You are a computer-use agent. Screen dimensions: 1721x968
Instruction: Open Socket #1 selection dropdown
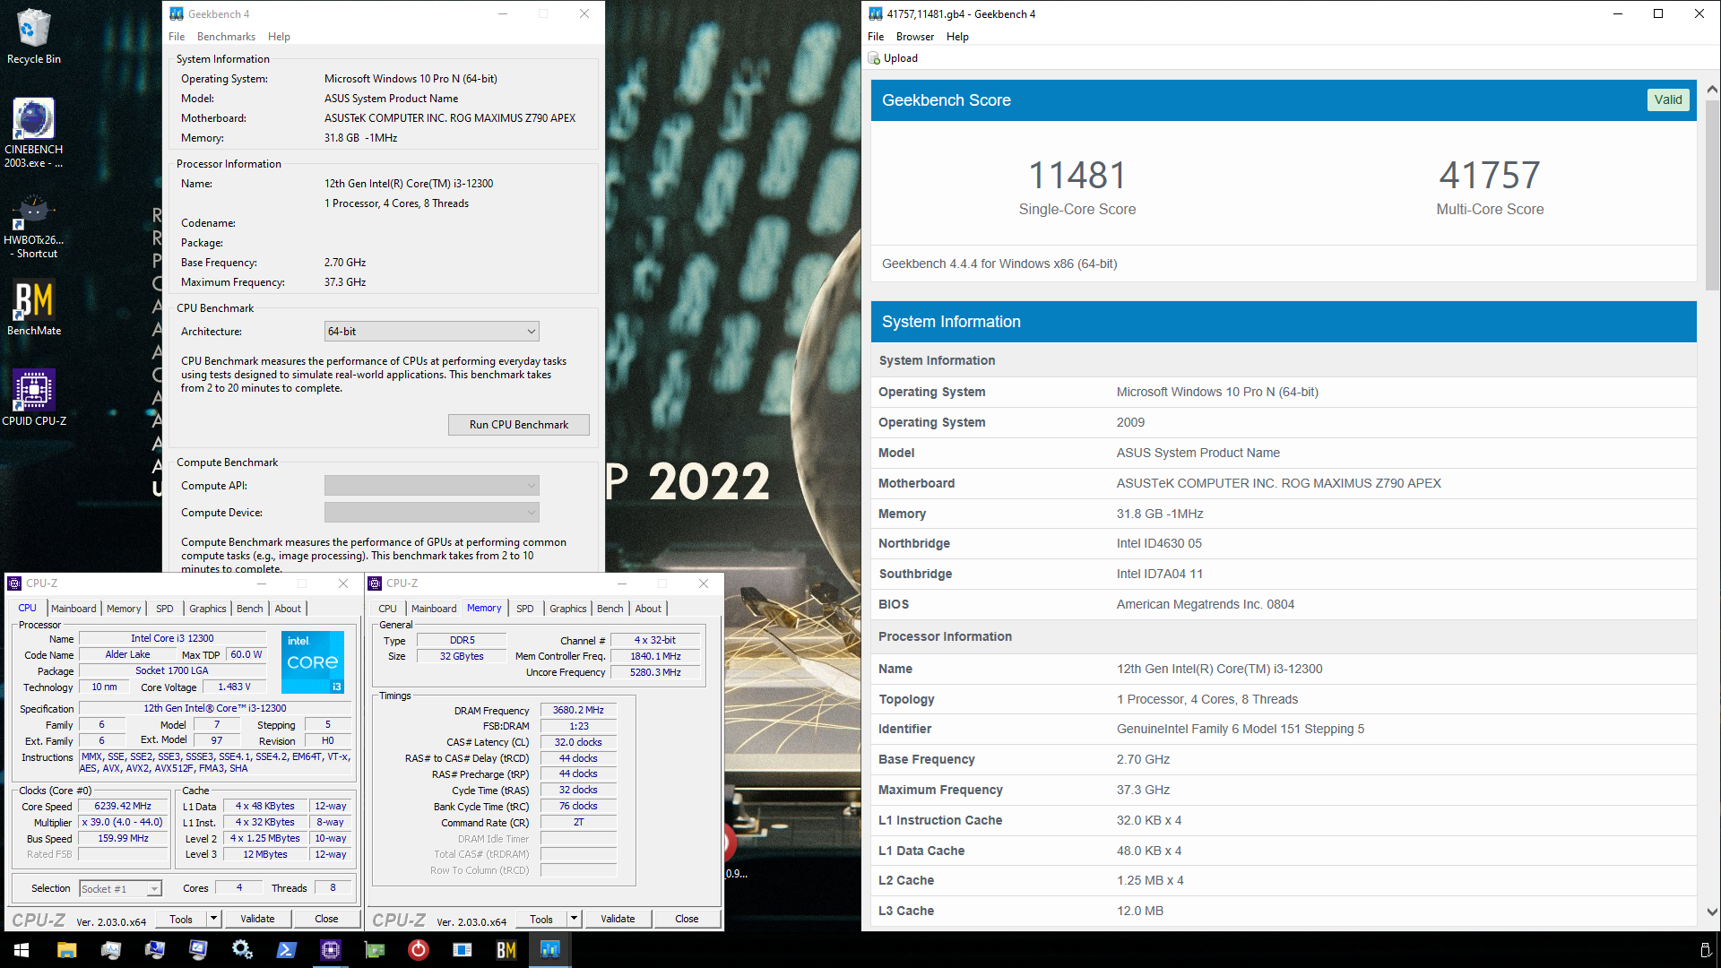[x=120, y=888]
